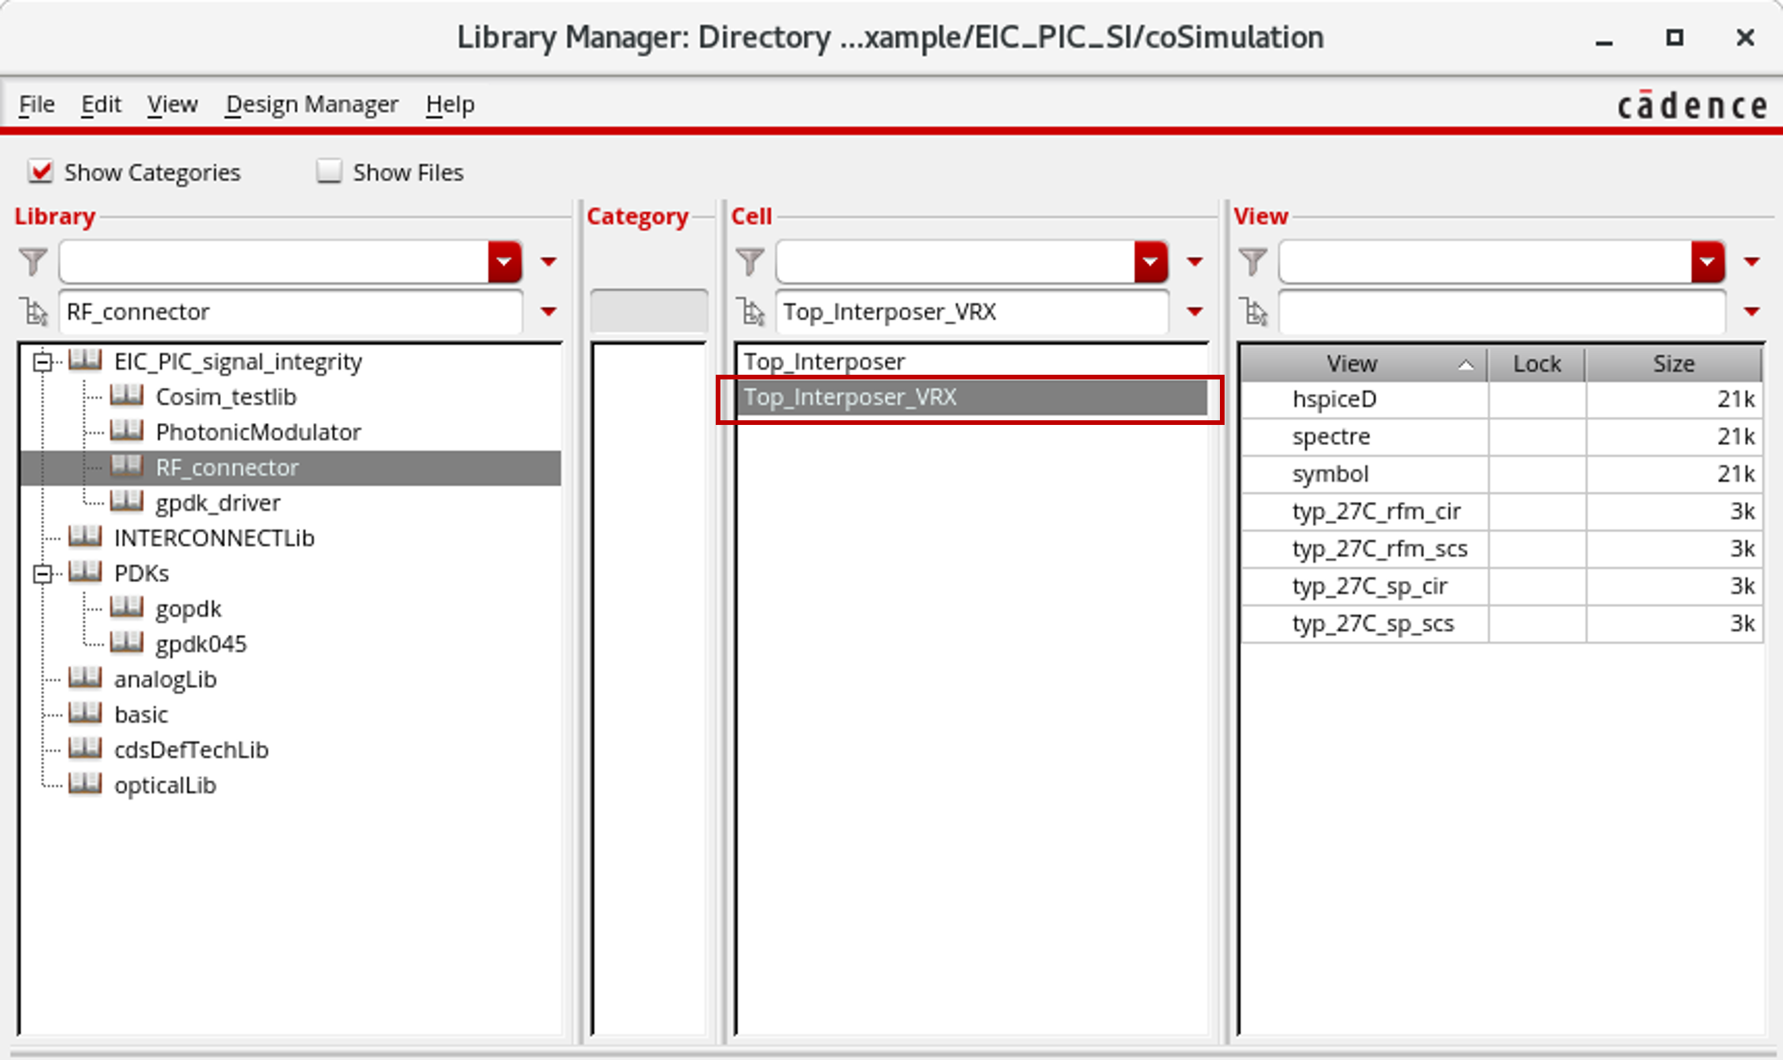Select the gpdk_driver library icon

pos(127,501)
